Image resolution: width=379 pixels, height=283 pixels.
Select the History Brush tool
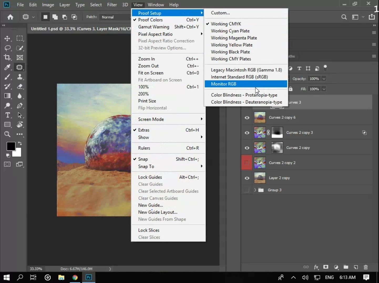(x=7, y=86)
